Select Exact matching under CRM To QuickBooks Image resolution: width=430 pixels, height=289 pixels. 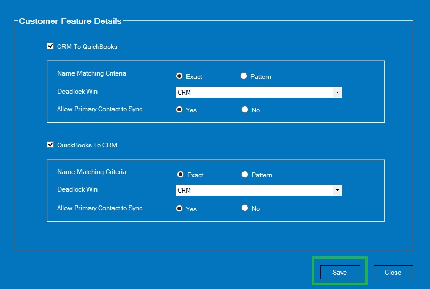tap(179, 76)
